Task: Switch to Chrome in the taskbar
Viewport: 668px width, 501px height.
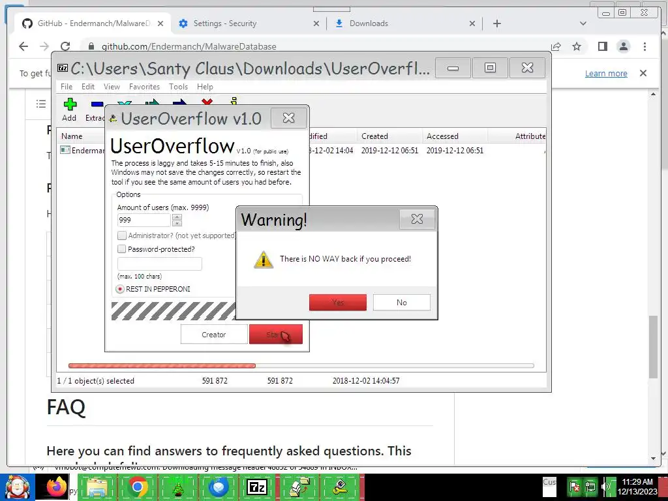Action: pyautogui.click(x=137, y=487)
